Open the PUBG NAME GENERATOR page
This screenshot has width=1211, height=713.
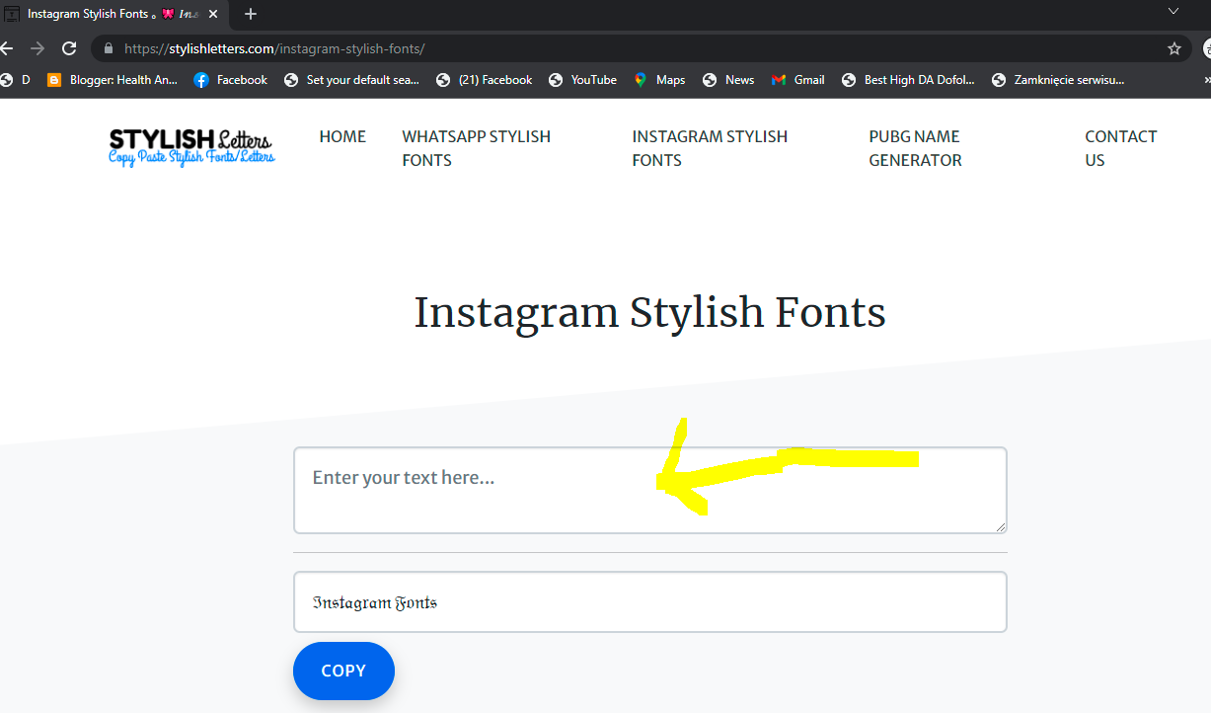(914, 148)
